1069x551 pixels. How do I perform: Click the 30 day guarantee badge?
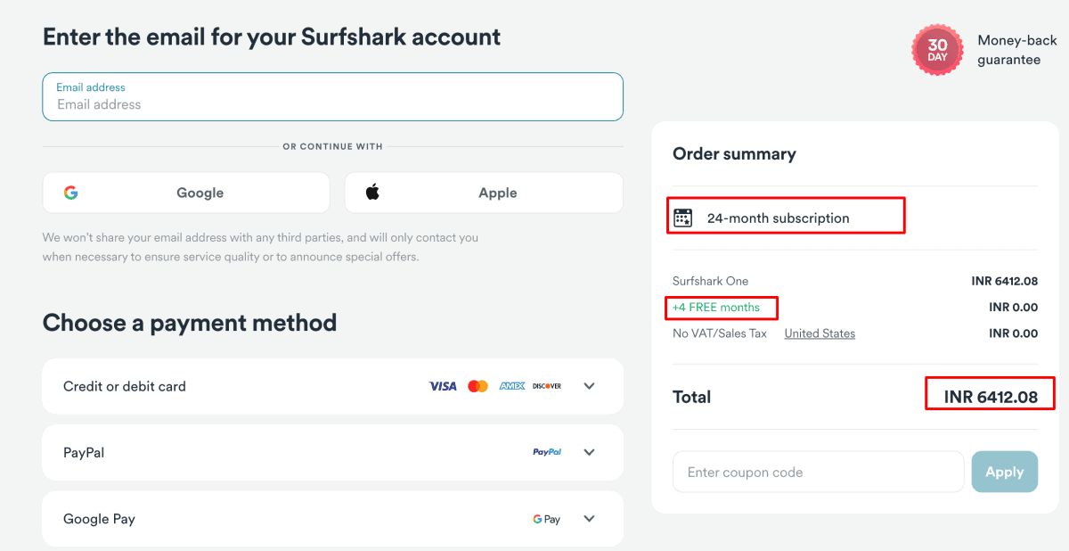coord(937,51)
